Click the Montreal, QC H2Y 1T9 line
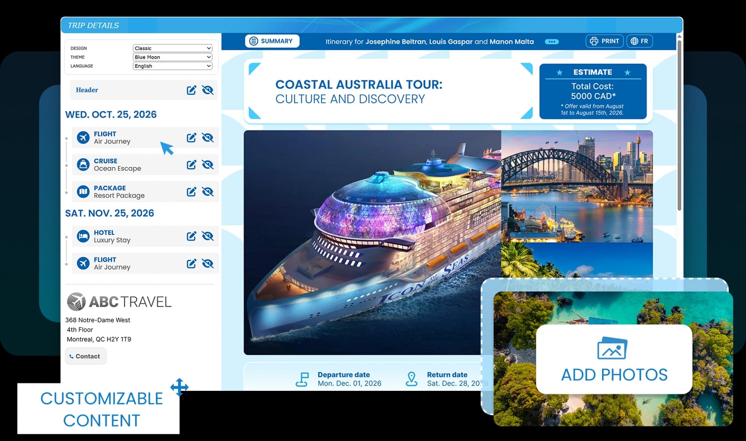 (99, 339)
